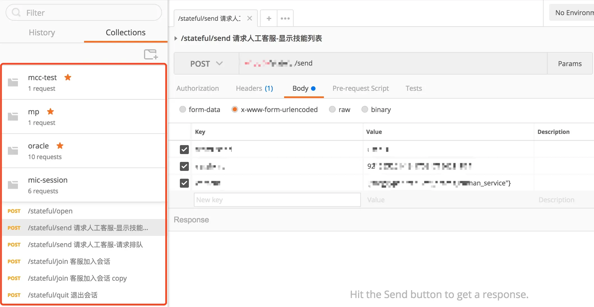Click the three-dots tab options icon

(x=285, y=18)
